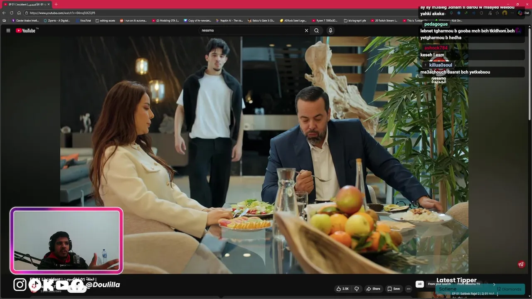Open Copy of hr-newslet... bookmark
Viewport: 532px width, 299px height.
click(x=197, y=20)
